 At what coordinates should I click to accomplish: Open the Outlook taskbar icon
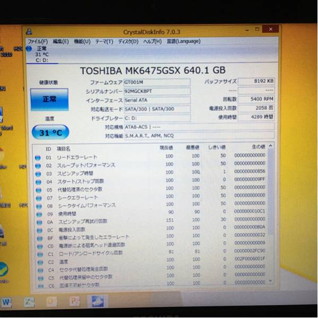[52, 302]
